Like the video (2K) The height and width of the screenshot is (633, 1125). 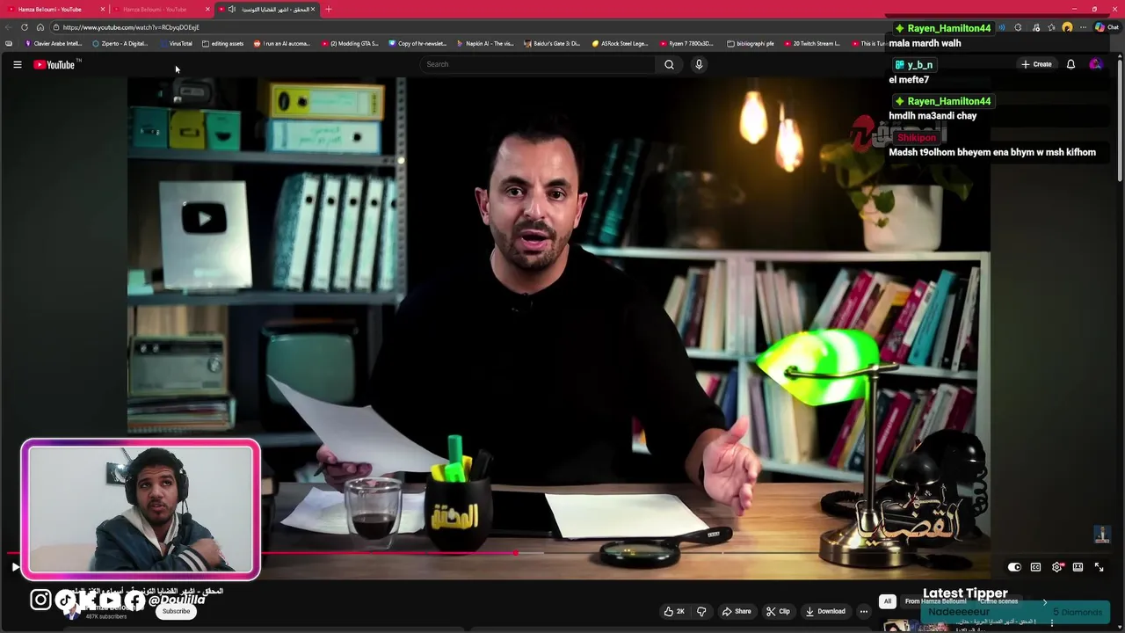(x=674, y=611)
